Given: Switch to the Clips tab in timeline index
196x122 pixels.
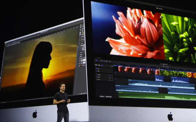Looking at the screenshot, I should [96, 65].
